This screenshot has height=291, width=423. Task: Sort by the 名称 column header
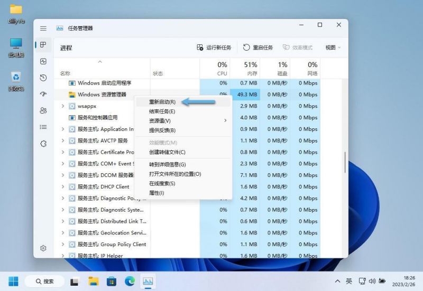click(65, 73)
